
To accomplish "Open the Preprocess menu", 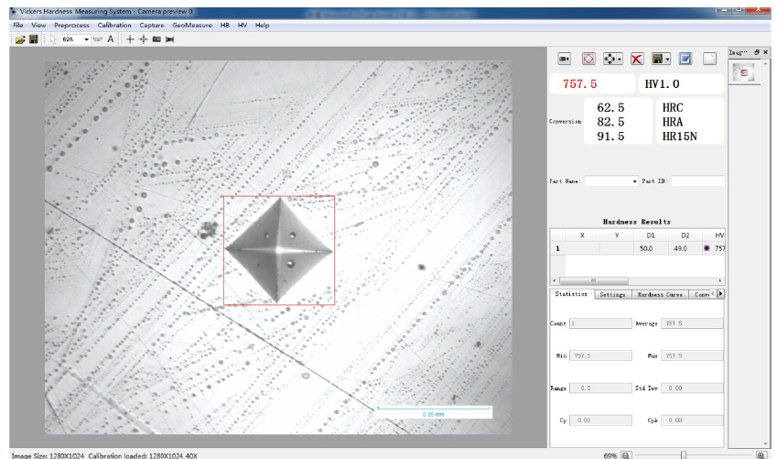I will coord(72,26).
